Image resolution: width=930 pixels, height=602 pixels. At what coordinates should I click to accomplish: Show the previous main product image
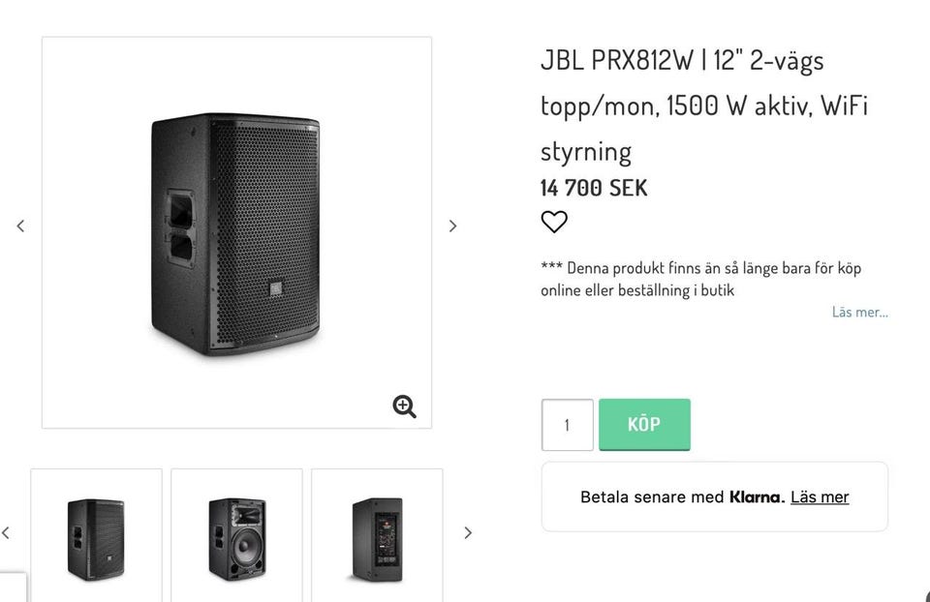[20, 226]
